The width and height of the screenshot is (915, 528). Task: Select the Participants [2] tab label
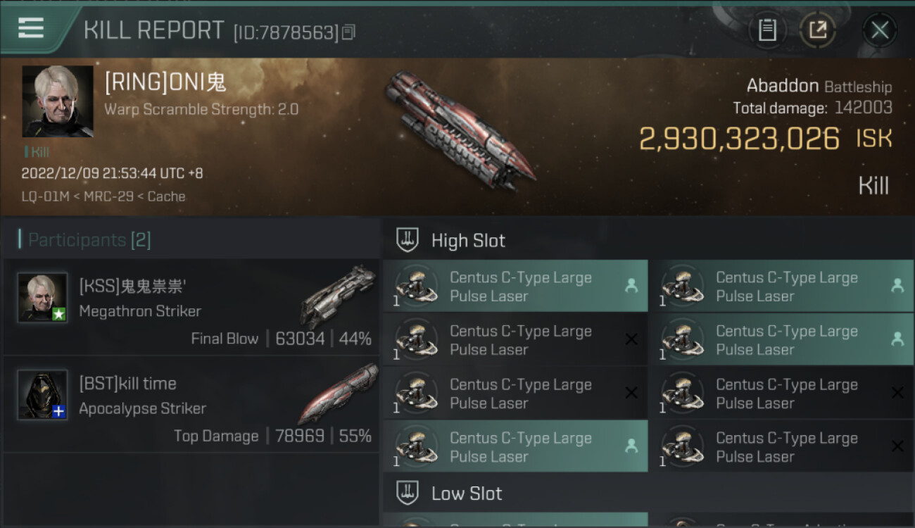pyautogui.click(x=89, y=240)
